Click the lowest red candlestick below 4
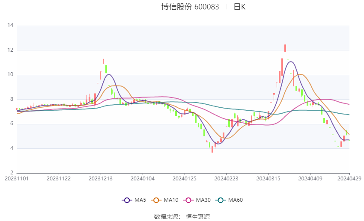This screenshot has width=364, height=221. (212, 149)
